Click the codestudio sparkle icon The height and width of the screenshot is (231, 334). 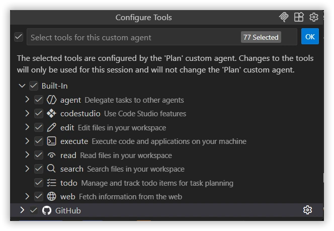click(x=51, y=114)
